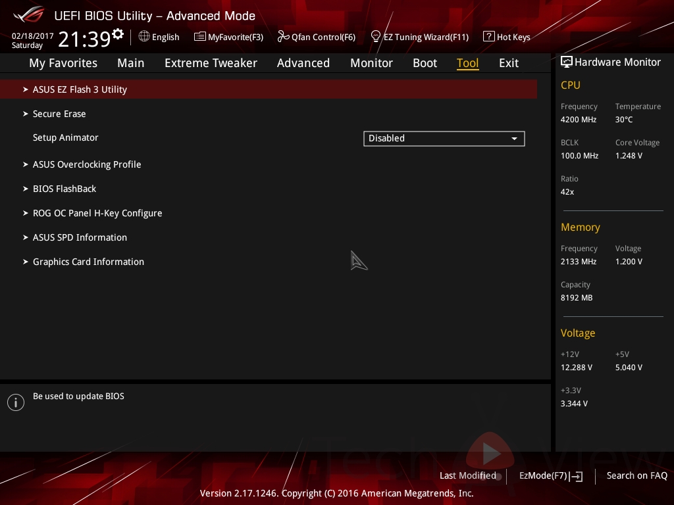Click the EZ Tuning Wizard bulb icon
The width and height of the screenshot is (674, 505).
tap(375, 37)
